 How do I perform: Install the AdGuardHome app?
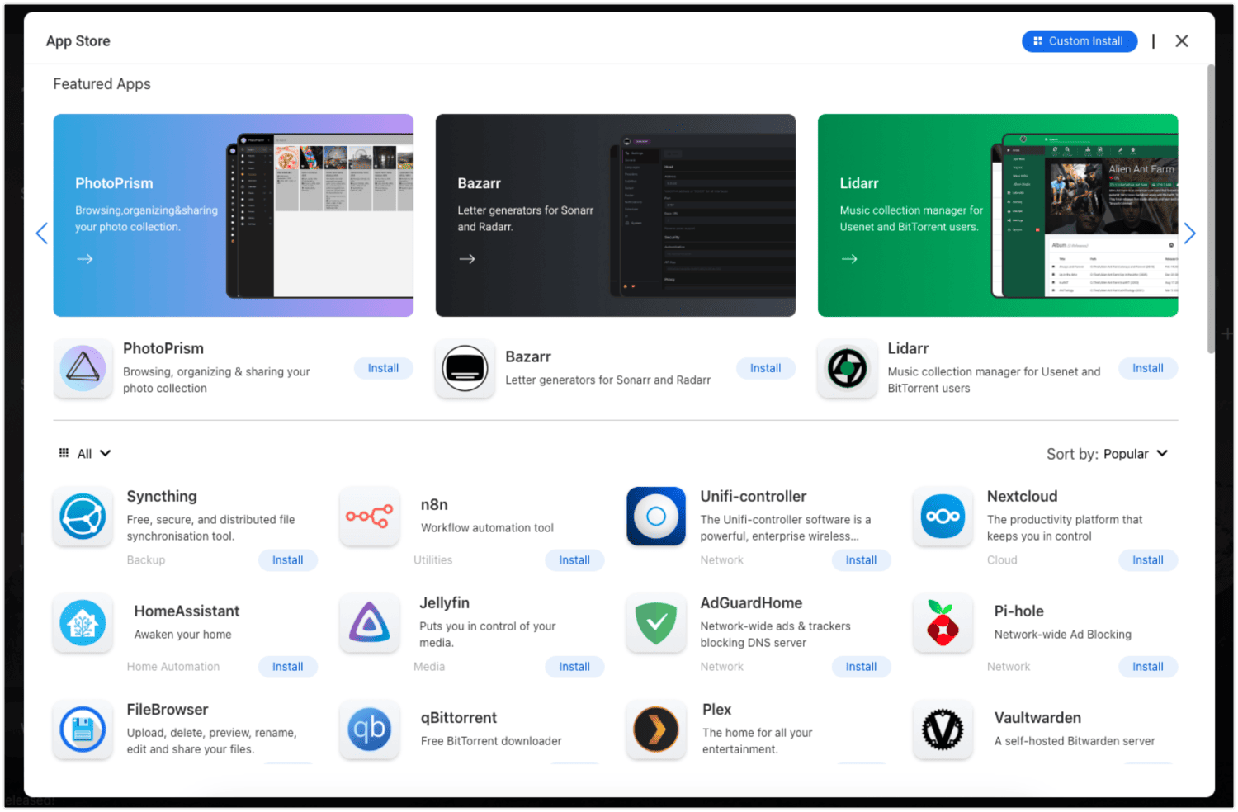coord(861,666)
